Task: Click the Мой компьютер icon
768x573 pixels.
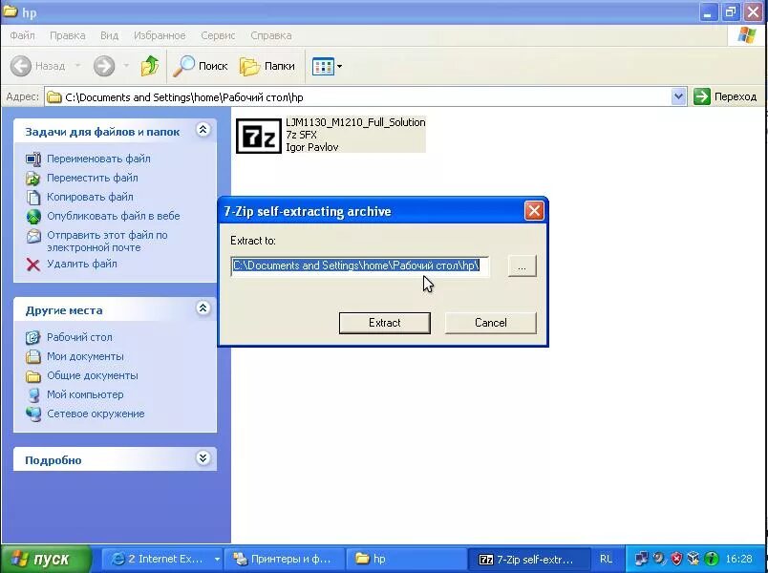Action: 33,394
